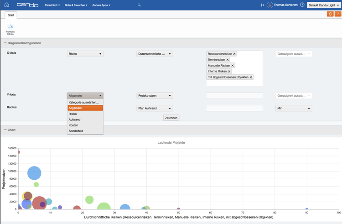The image size is (342, 224).
Task: Open the help question mark icon
Action: tap(302, 5)
